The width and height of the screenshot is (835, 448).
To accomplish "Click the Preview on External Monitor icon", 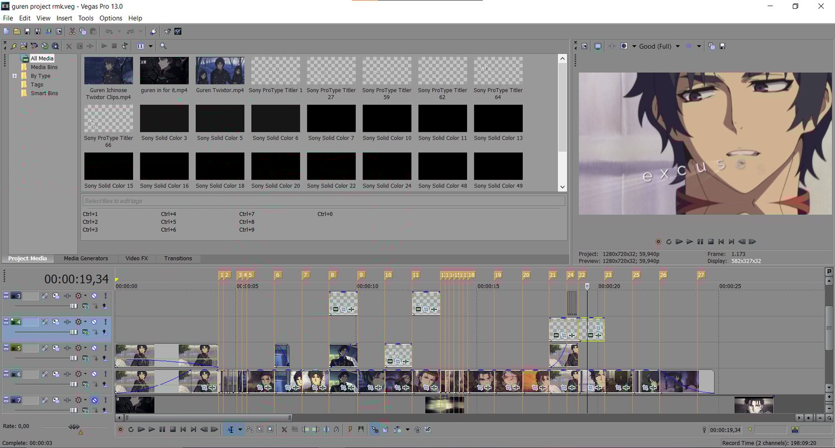I will 598,46.
